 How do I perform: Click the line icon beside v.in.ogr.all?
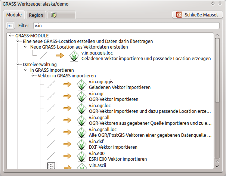pos(51,120)
